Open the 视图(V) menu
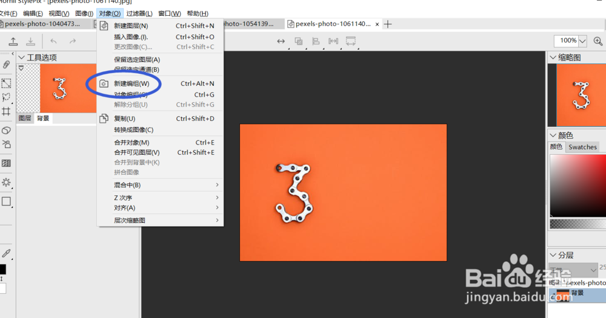 [59, 13]
